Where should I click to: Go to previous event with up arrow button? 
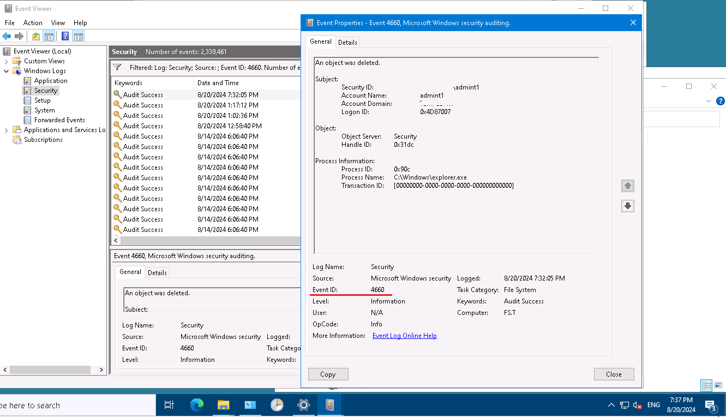tap(628, 186)
